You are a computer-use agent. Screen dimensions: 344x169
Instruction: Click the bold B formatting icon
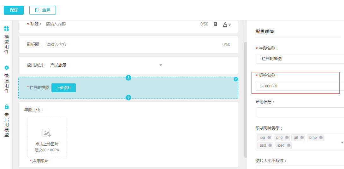coord(215,24)
